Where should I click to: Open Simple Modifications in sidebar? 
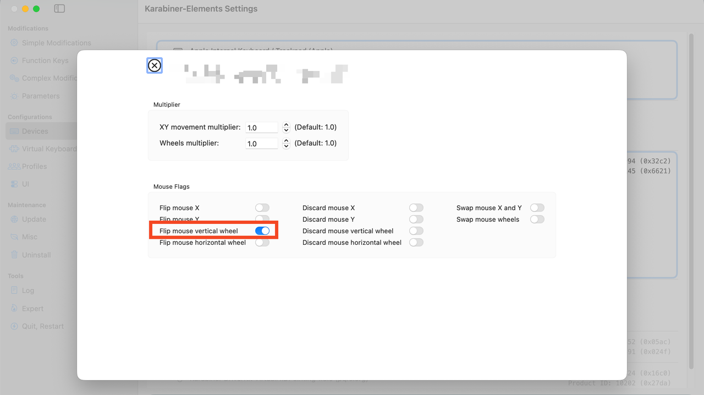[x=56, y=43]
